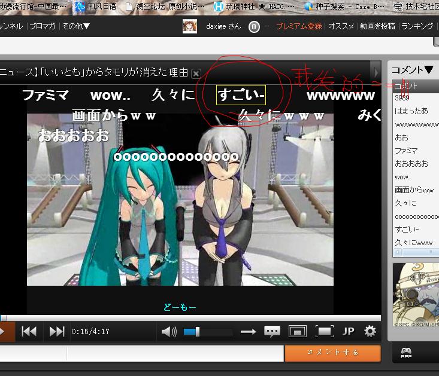Change JP language region setting
Screen dimensions: 439x376
(348, 332)
